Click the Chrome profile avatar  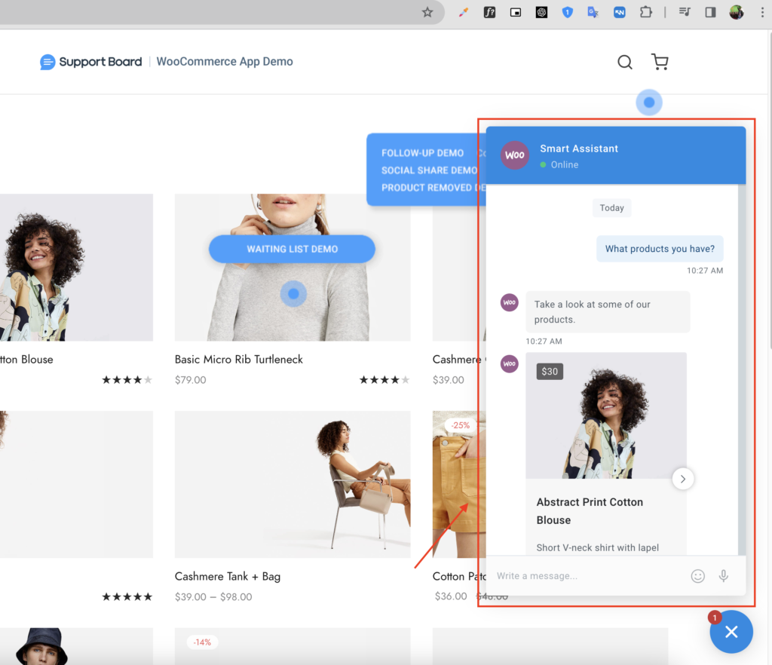(x=735, y=12)
